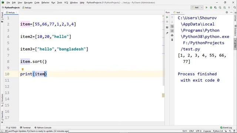
Task: Open the Terminal tool window
Action: (25, 127)
